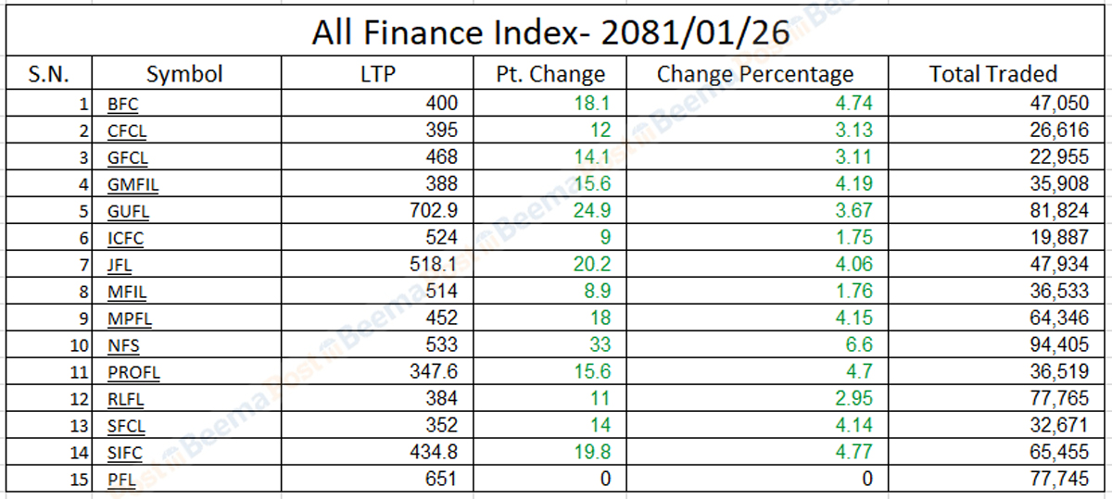Image resolution: width=1112 pixels, height=499 pixels.
Task: Open the PROFL stock link
Action: (133, 373)
